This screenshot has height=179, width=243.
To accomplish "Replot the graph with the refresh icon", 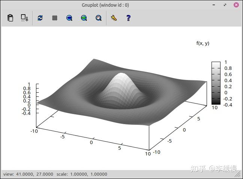I will pos(40,18).
